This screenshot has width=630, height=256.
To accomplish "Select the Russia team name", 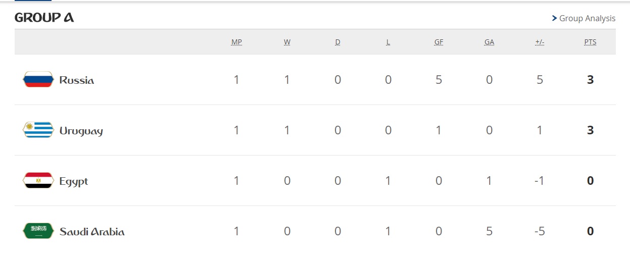I will (x=77, y=80).
